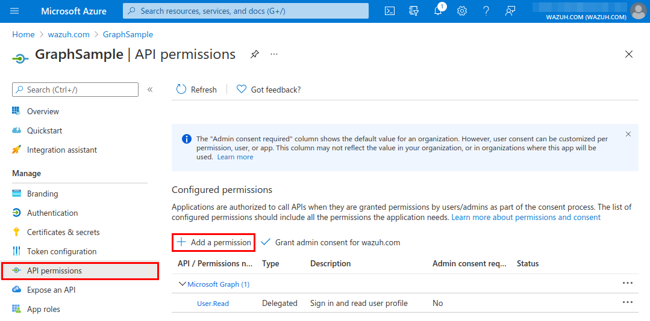Click the Overview icon in sidebar
The height and width of the screenshot is (321, 650).
(x=17, y=111)
